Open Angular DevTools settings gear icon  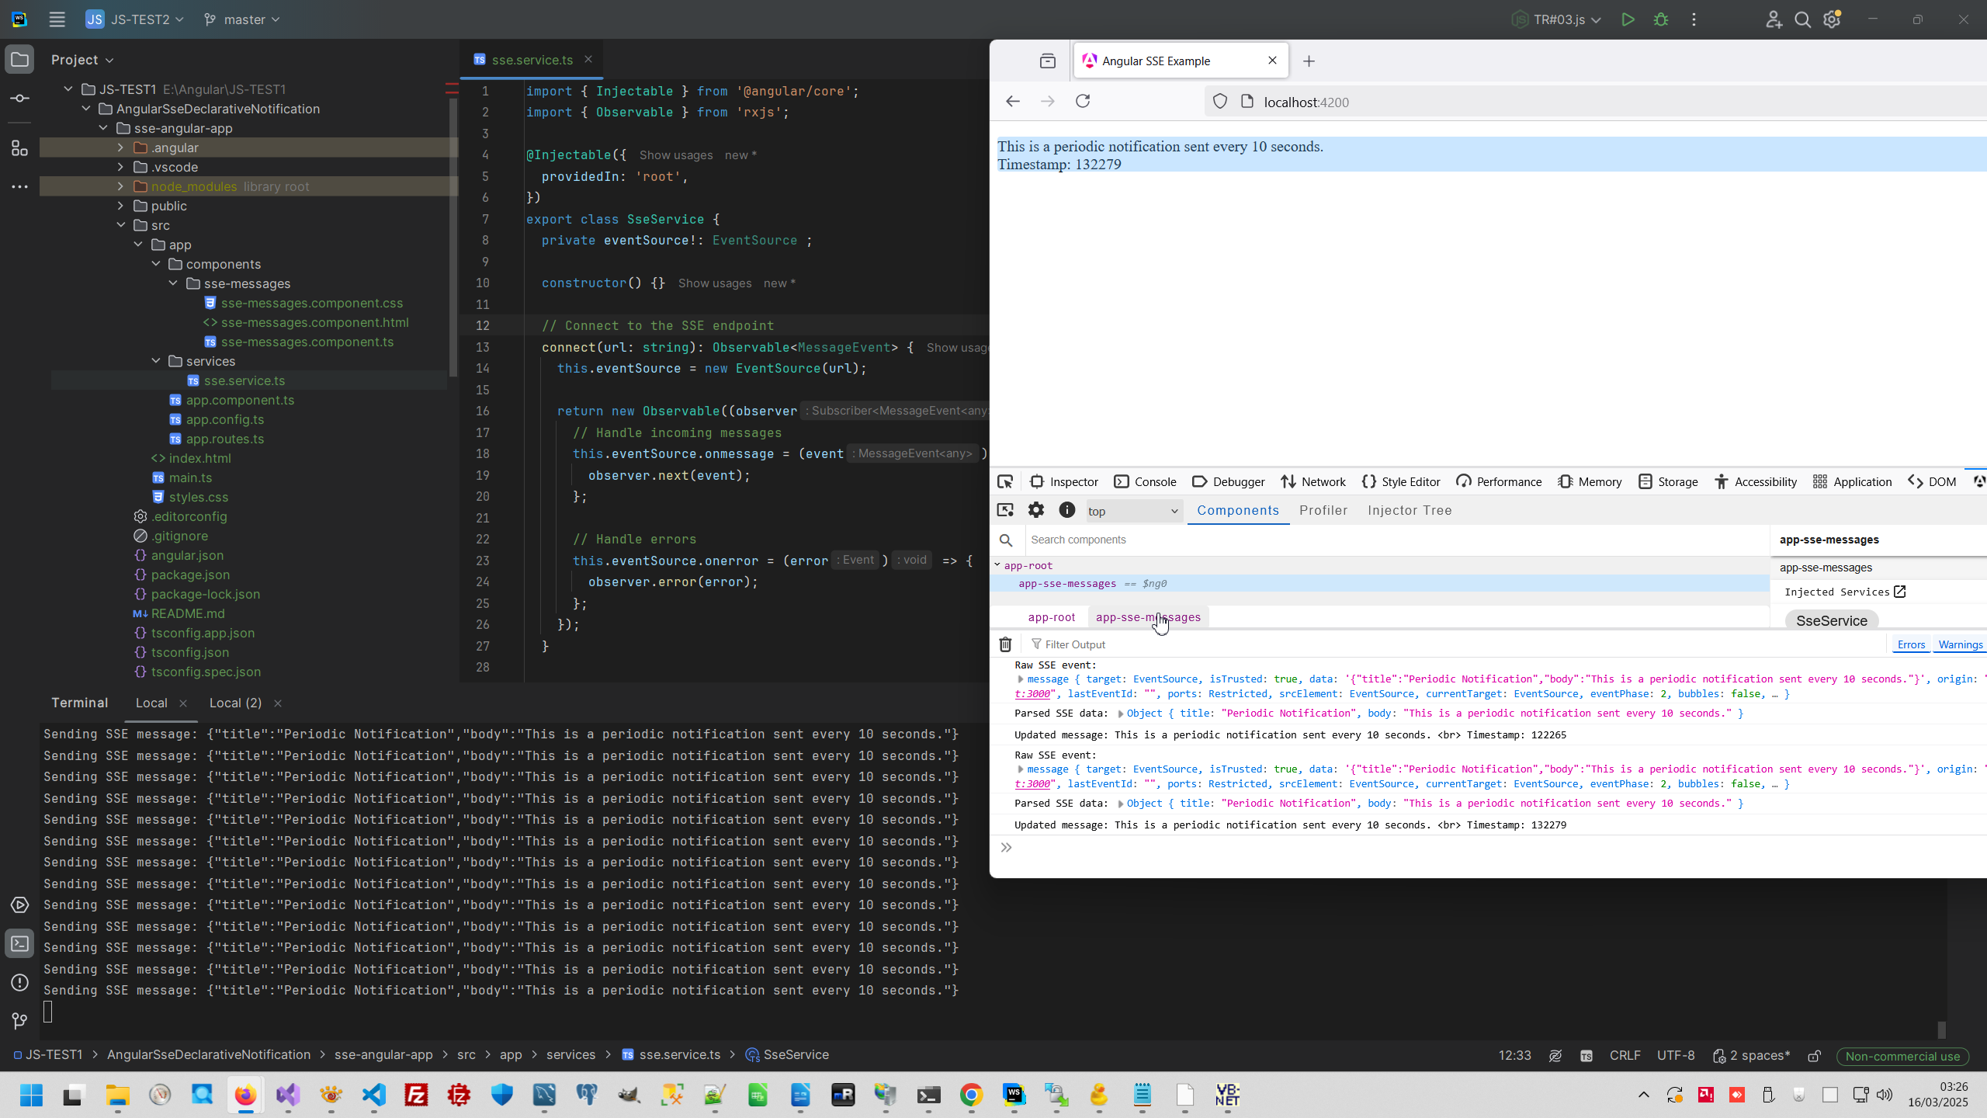[1036, 510]
